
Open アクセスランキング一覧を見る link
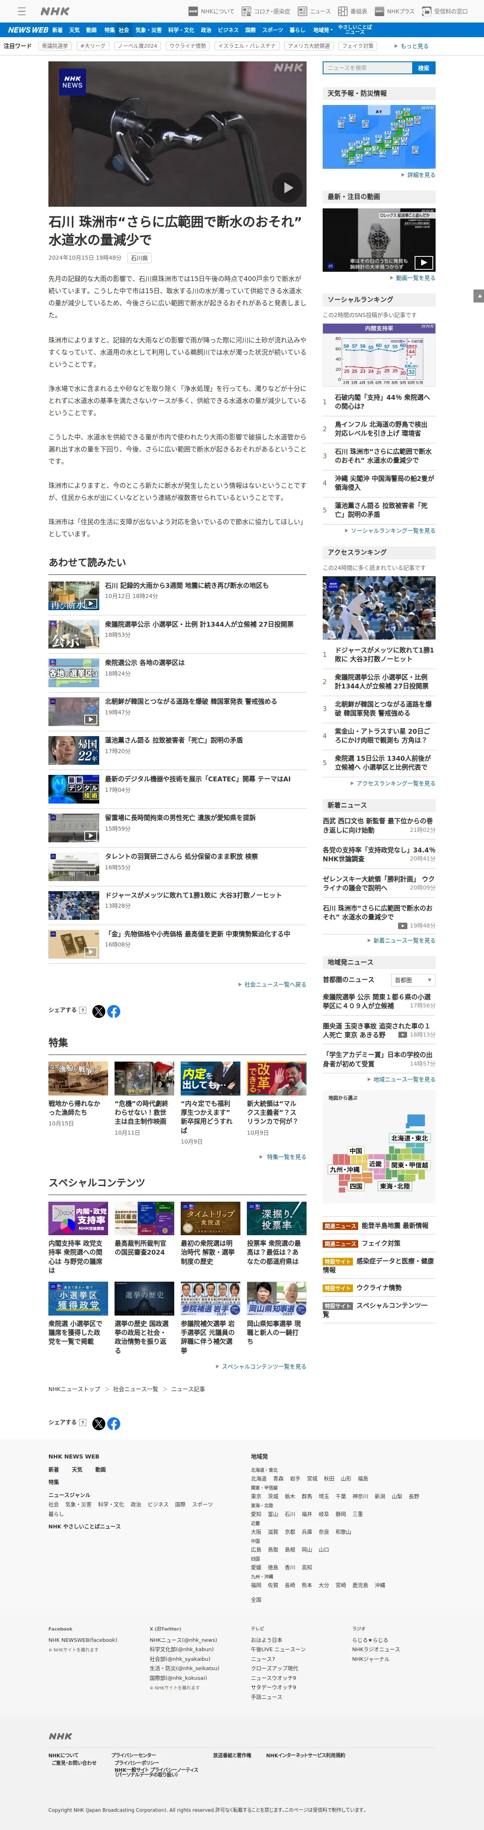pyautogui.click(x=395, y=784)
